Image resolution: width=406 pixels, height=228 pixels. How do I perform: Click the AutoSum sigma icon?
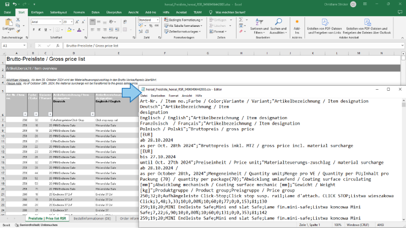(x=241, y=20)
